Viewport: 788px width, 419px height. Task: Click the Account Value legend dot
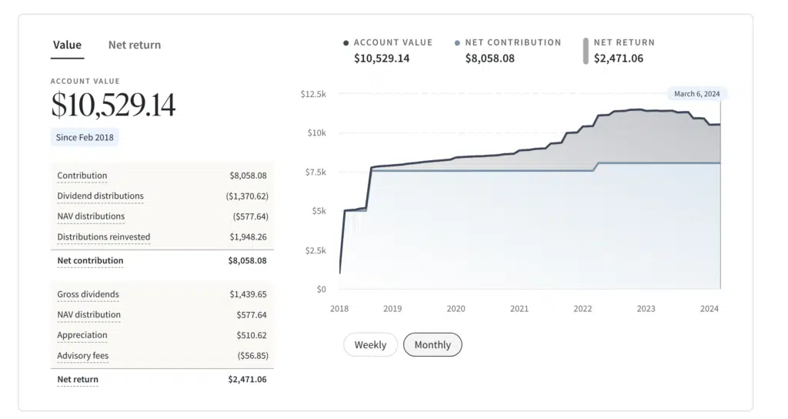click(x=346, y=43)
